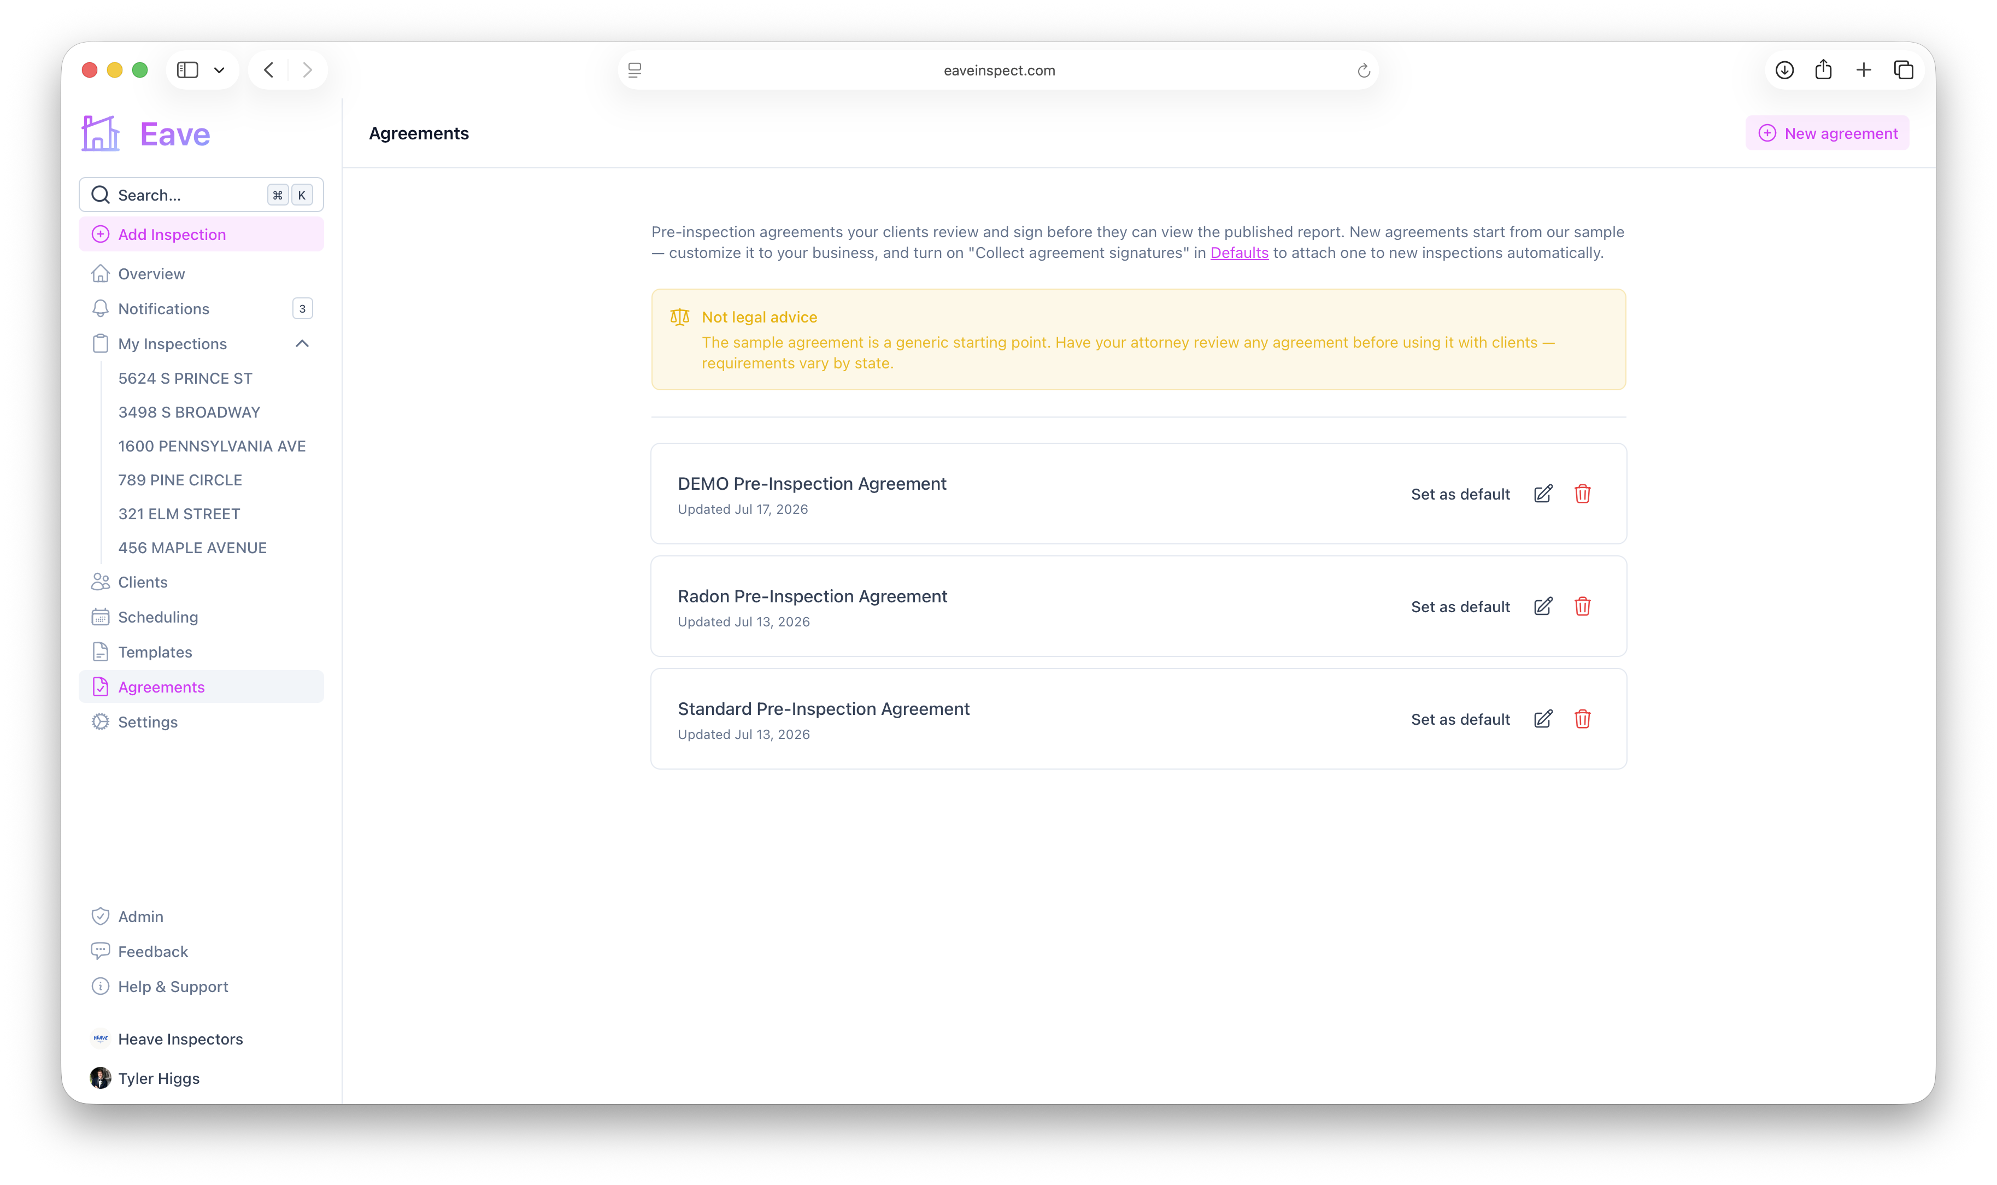Image resolution: width=1997 pixels, height=1185 pixels.
Task: Open the 789 PINE CIRCLE inspection
Action: [x=180, y=480]
